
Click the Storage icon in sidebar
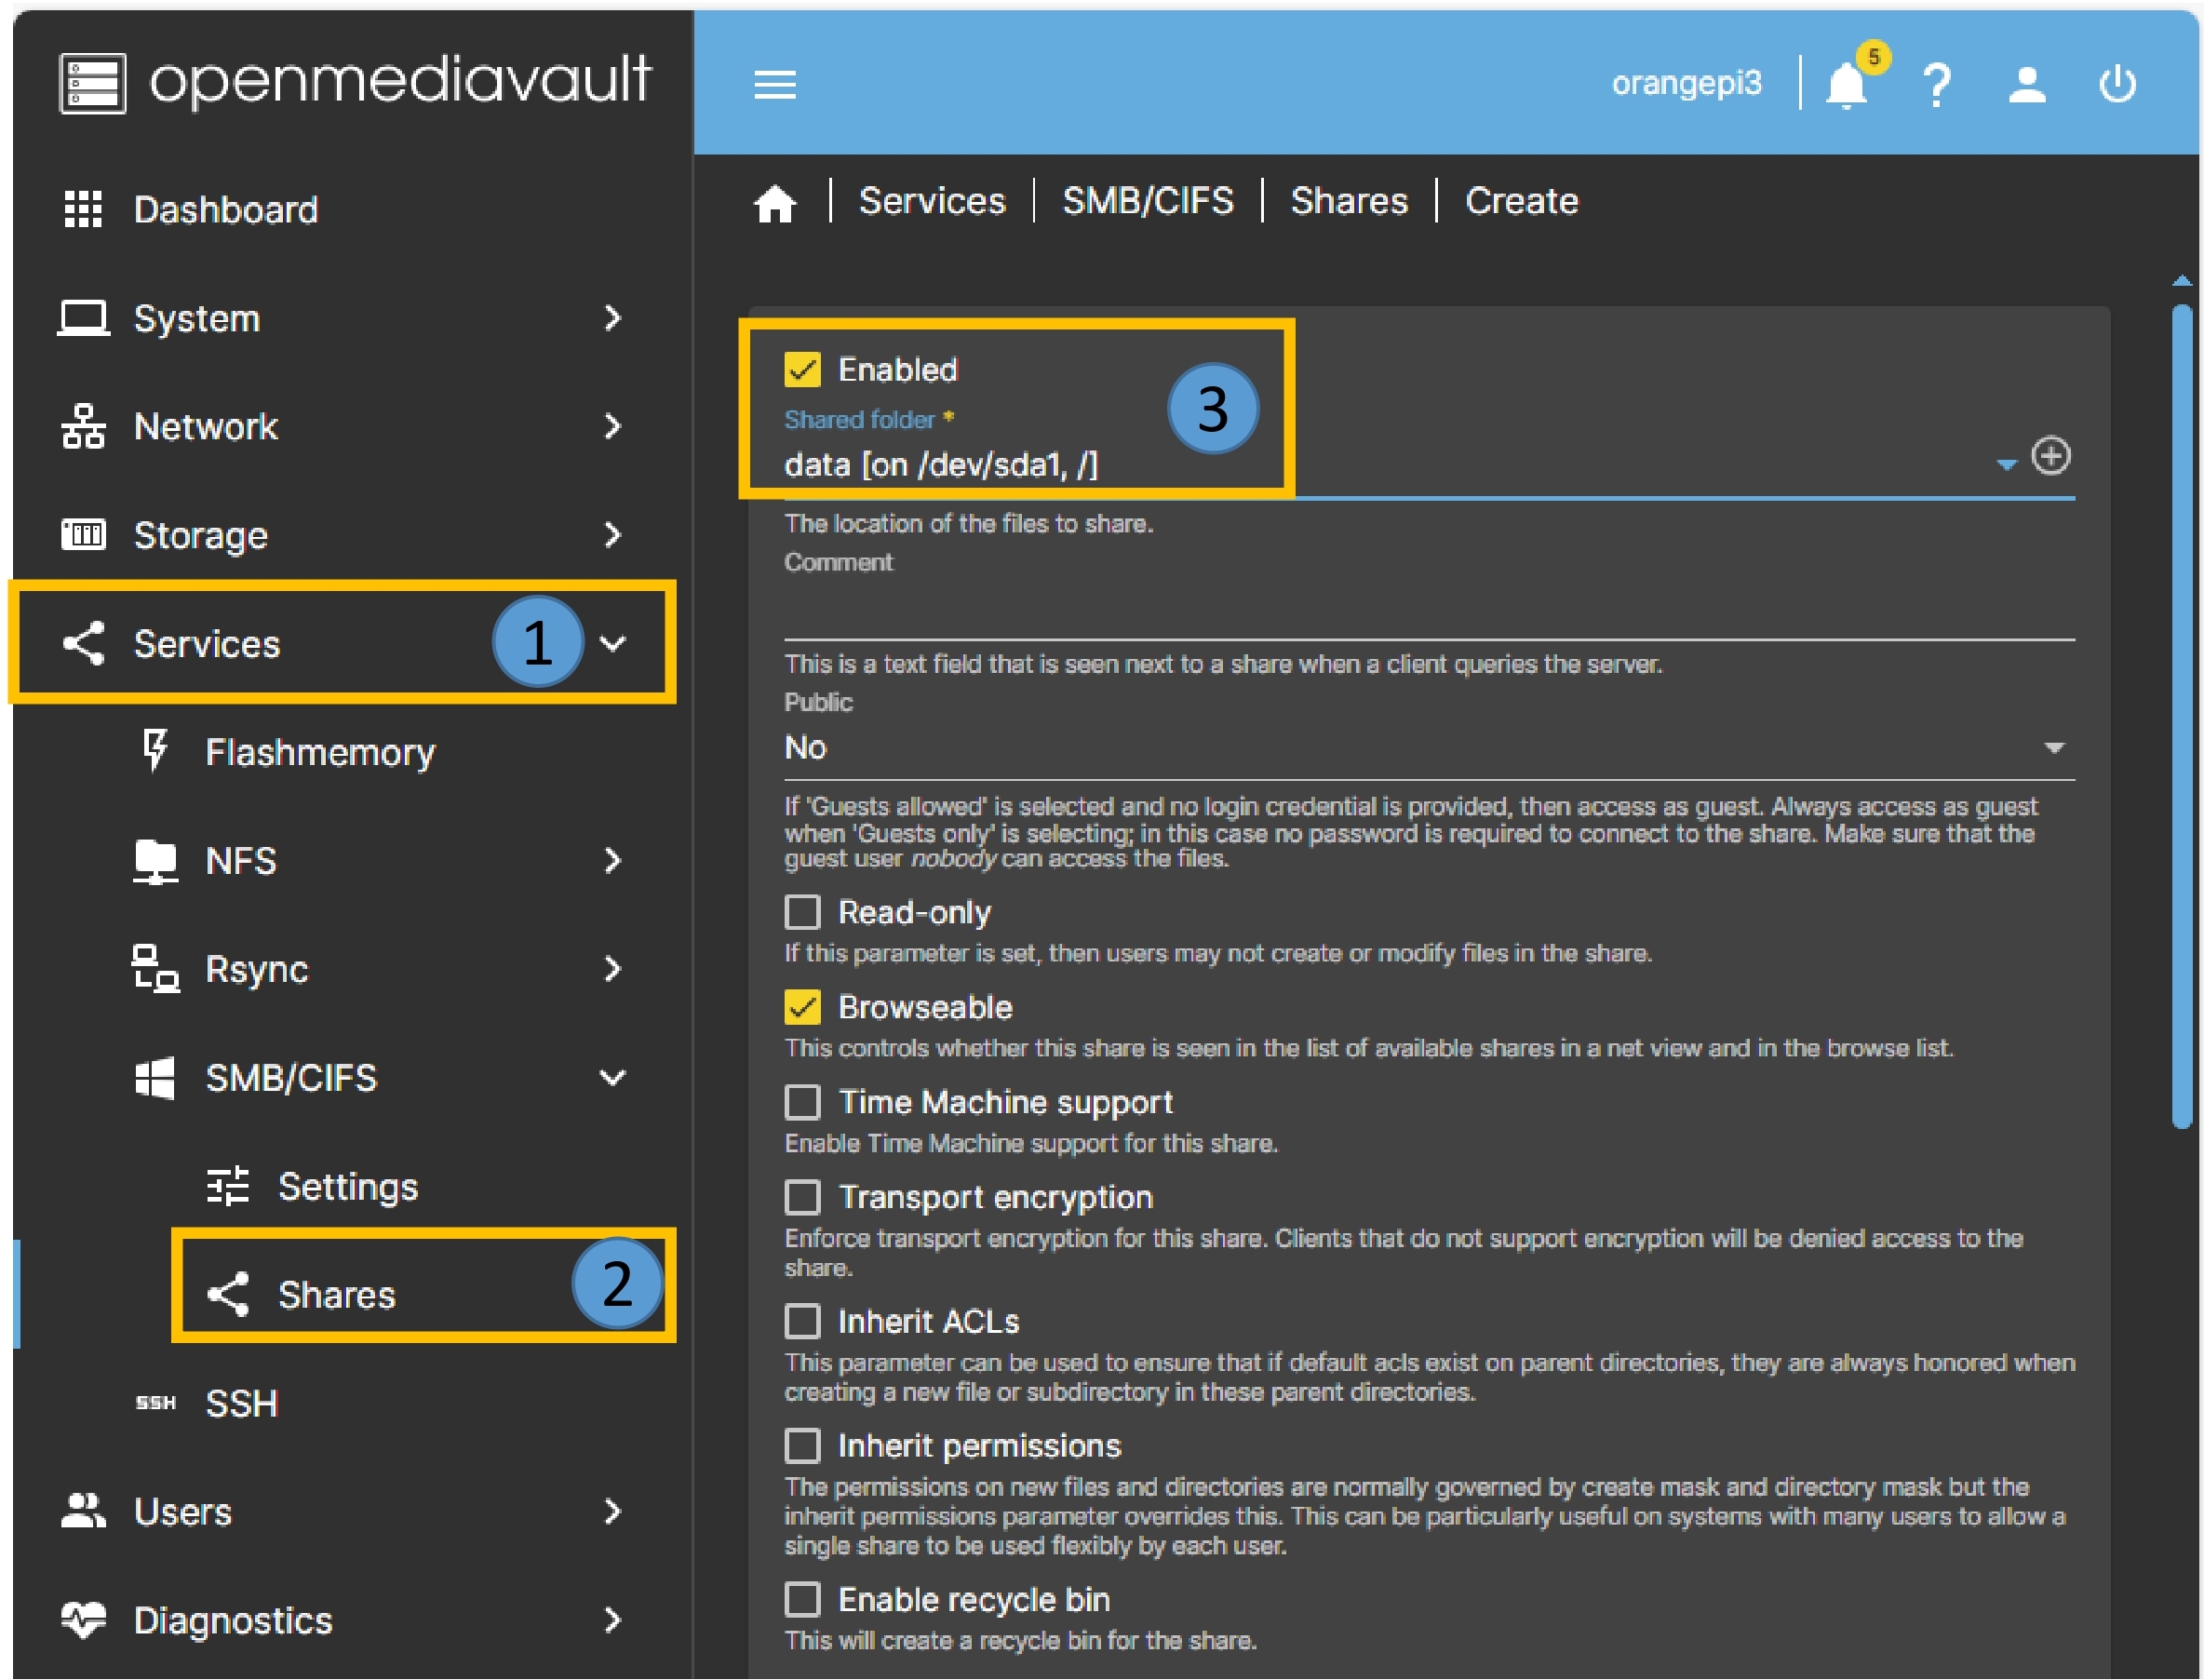tap(83, 535)
